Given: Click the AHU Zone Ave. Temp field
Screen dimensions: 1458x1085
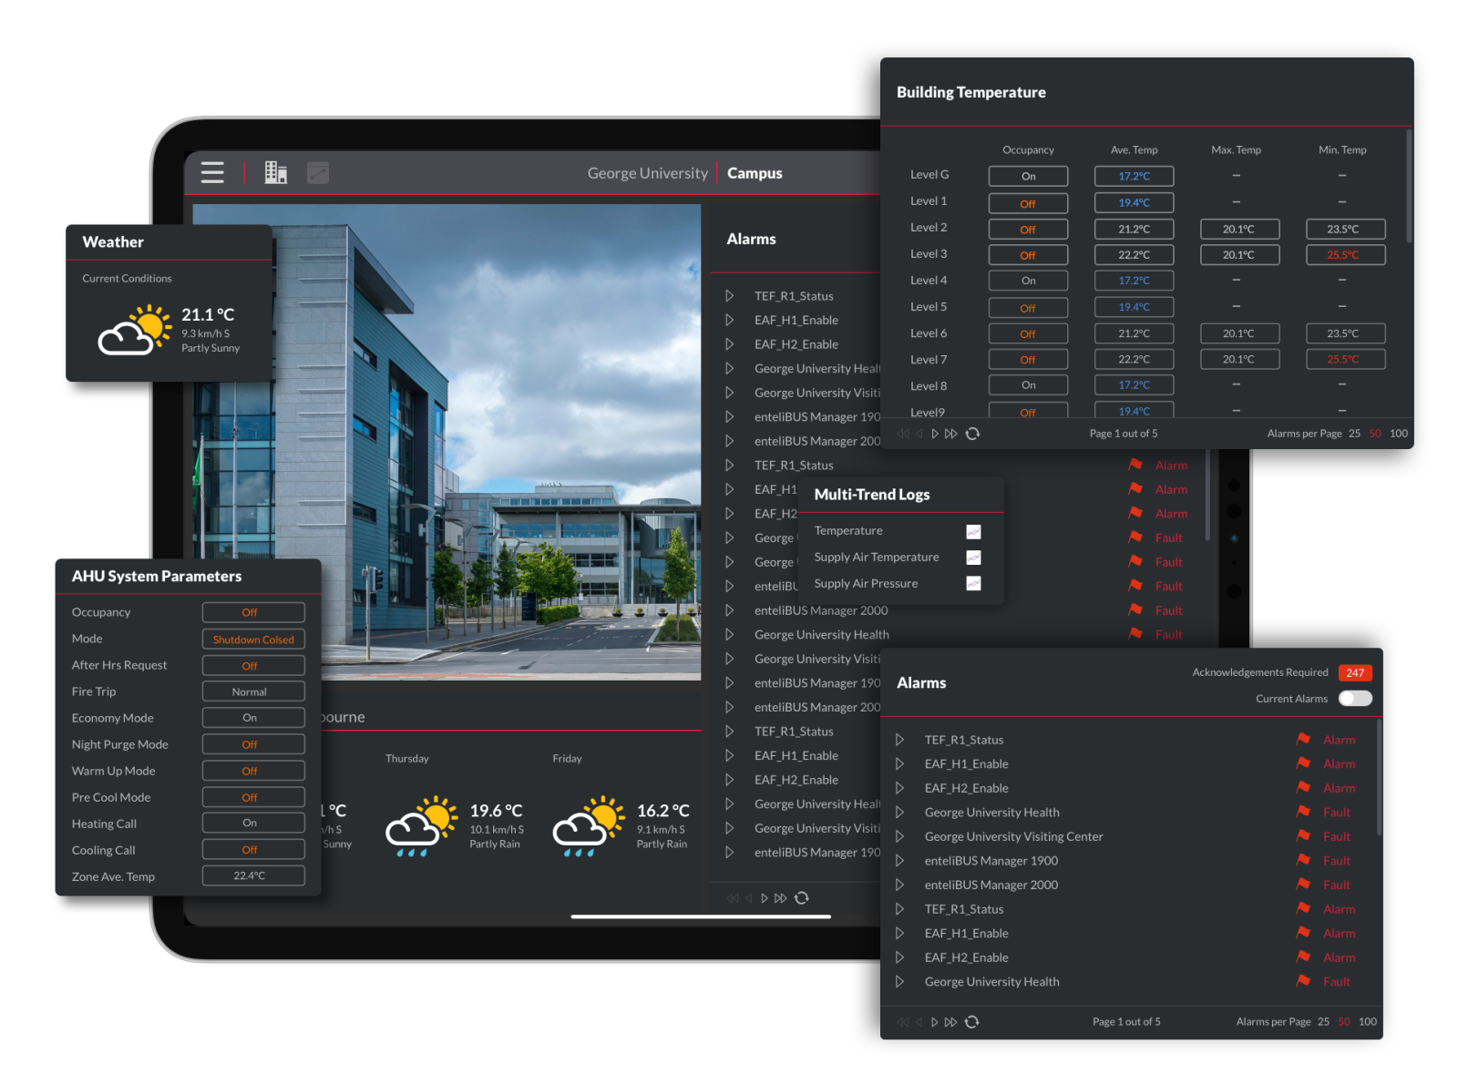Looking at the screenshot, I should tap(252, 876).
